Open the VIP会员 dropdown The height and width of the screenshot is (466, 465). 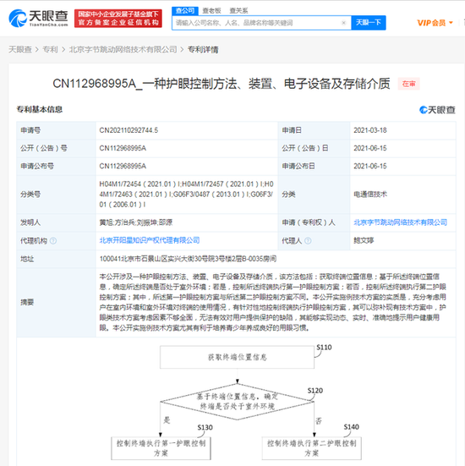[435, 23]
